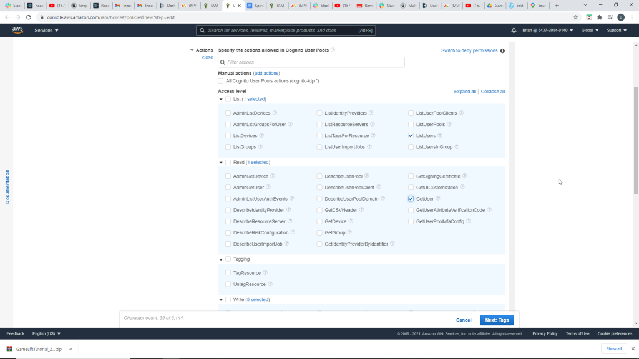Click the info icon beside GetUser

click(438, 199)
